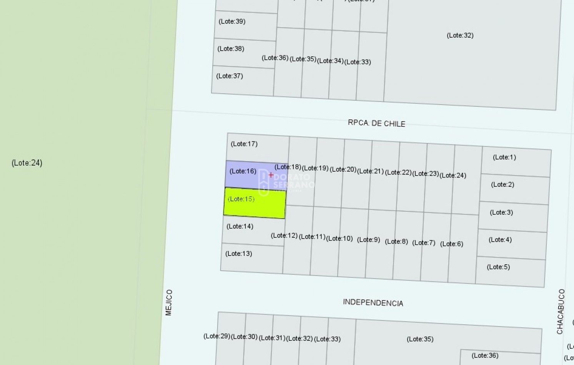Select the yellow highlighted Lote 15 parcel
The image size is (574, 365).
(x=255, y=203)
